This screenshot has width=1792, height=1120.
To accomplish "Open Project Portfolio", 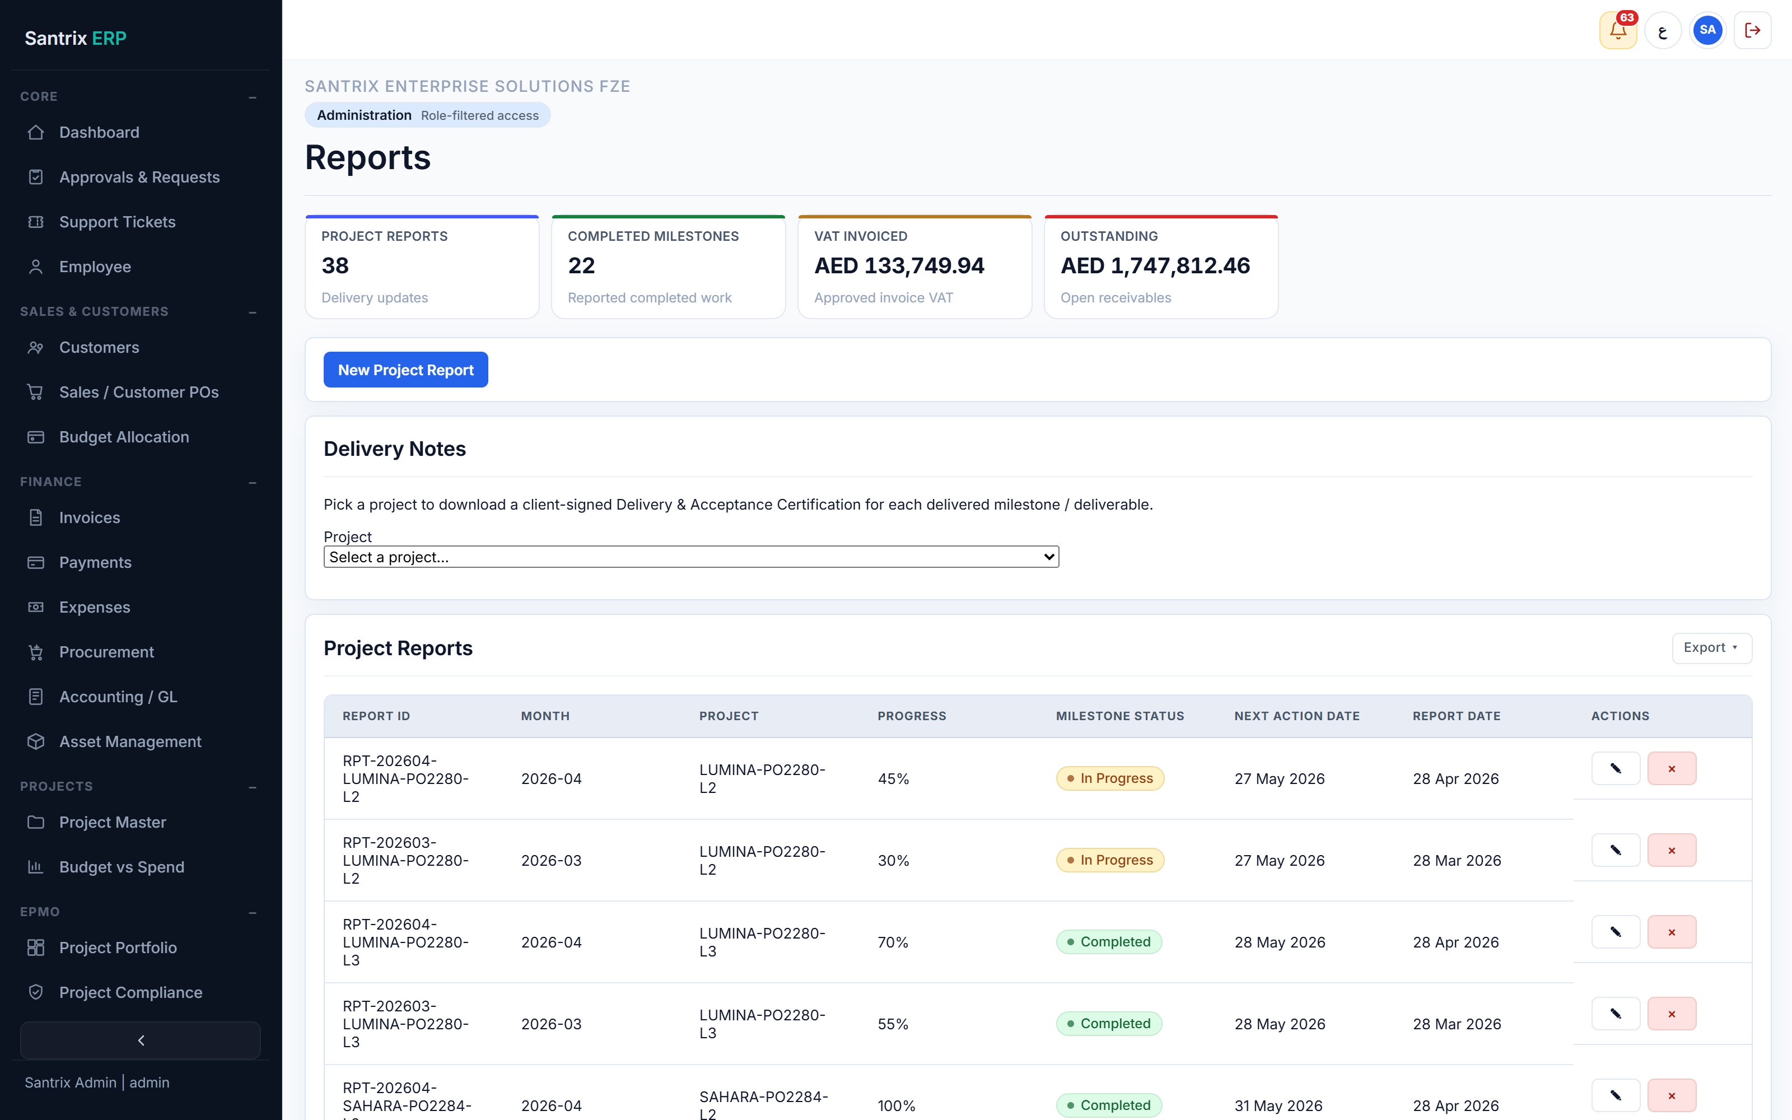I will coord(141,948).
